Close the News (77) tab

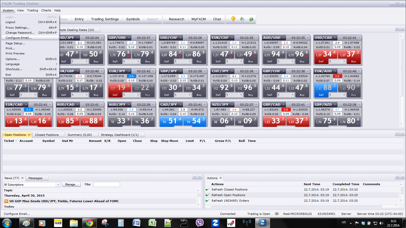click(x=23, y=178)
